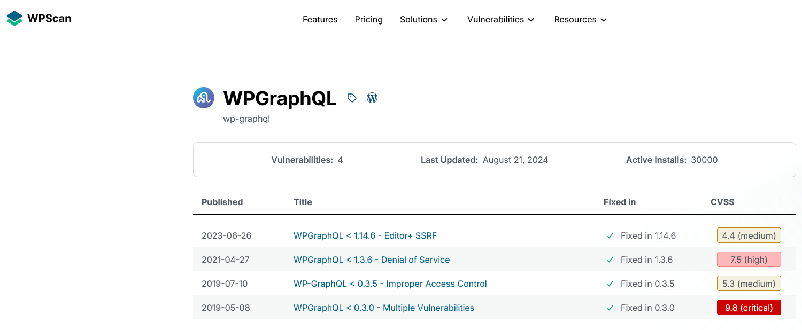The image size is (802, 330).
Task: Click the Vulnerabilities: 4 summary stat
Action: 307,160
